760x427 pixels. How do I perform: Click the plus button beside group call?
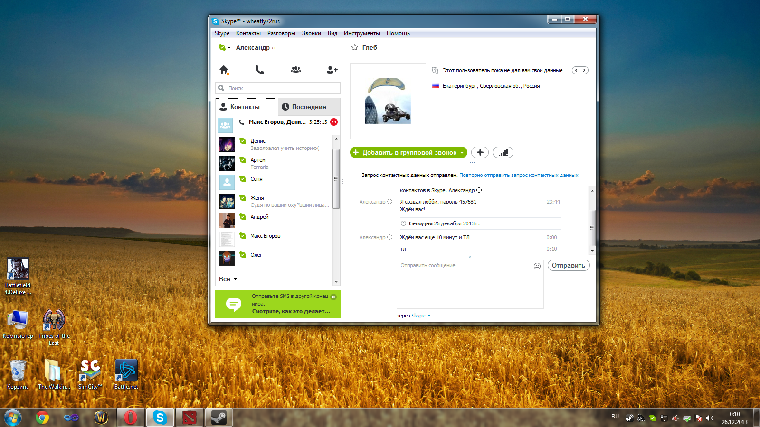pyautogui.click(x=480, y=152)
